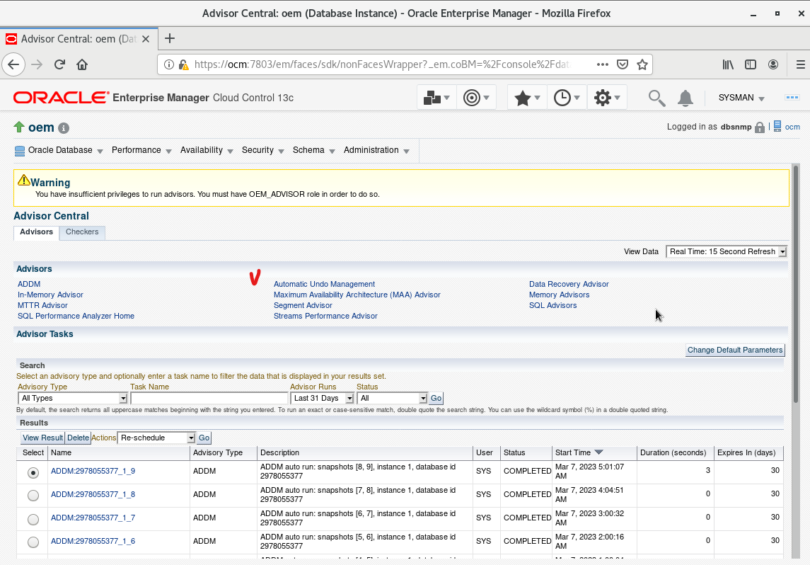Image resolution: width=810 pixels, height=565 pixels.
Task: Open a new browser tab
Action: 170,38
